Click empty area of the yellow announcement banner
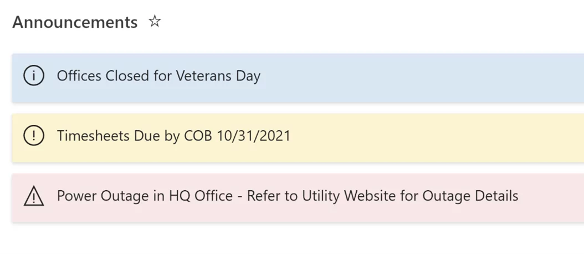The height and width of the screenshot is (254, 584). point(436,138)
